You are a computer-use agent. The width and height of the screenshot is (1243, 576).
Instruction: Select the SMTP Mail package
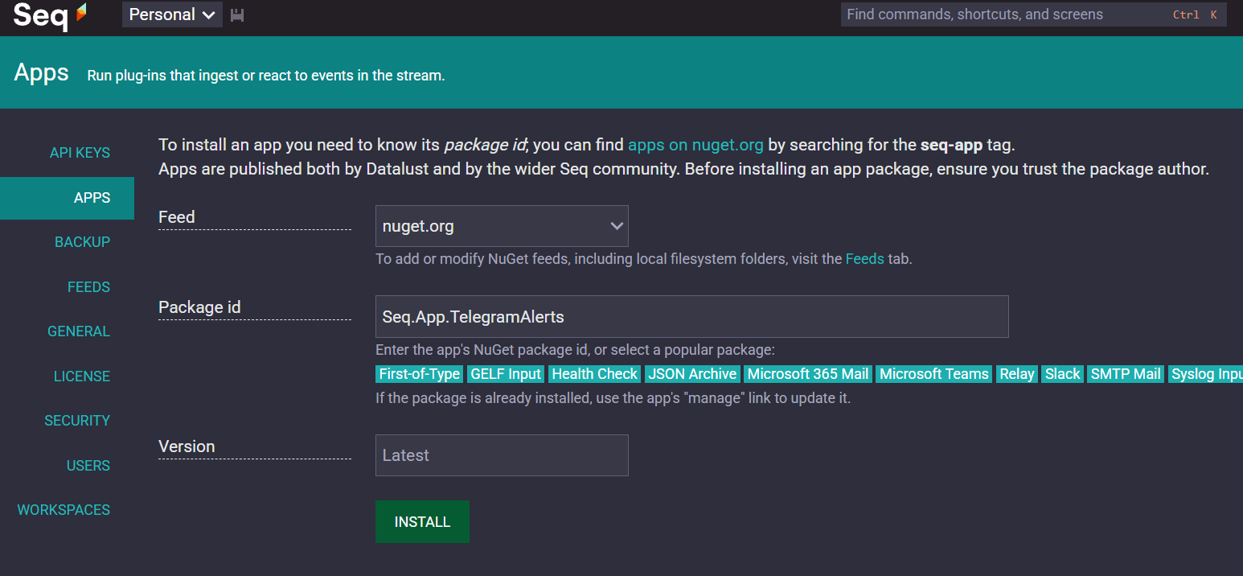tap(1126, 374)
